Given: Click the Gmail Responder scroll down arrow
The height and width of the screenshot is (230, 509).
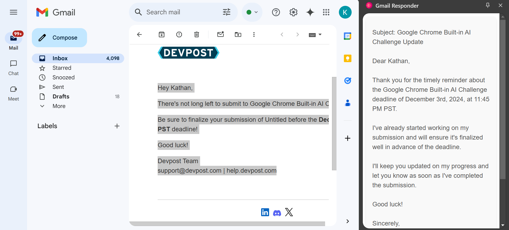Looking at the screenshot, I should click(x=503, y=225).
